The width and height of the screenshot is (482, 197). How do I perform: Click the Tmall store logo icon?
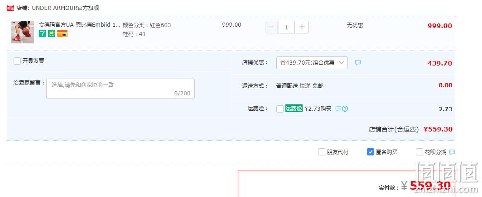pos(10,8)
